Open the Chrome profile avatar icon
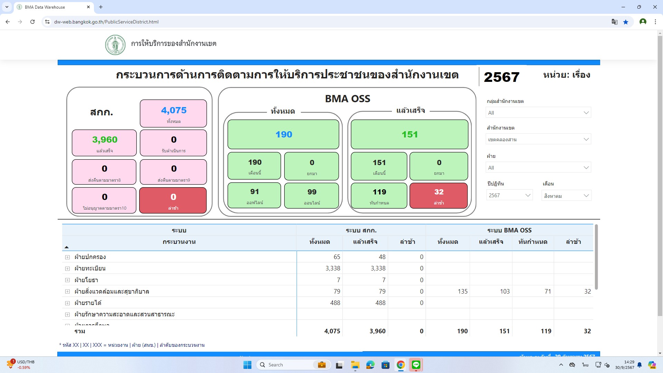 pyautogui.click(x=643, y=22)
